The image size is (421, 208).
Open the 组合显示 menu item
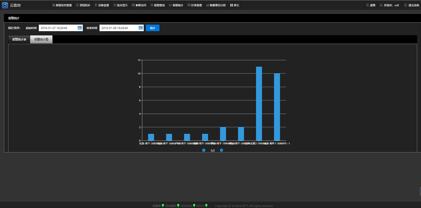120,5
